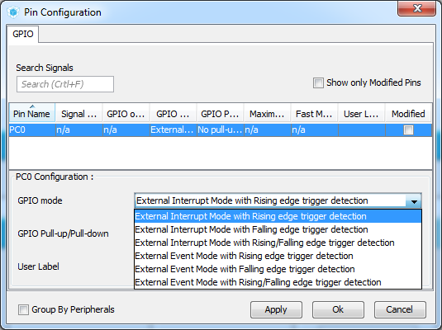The image size is (442, 330).
Task: Confirm with the Ok button
Action: pos(338,309)
